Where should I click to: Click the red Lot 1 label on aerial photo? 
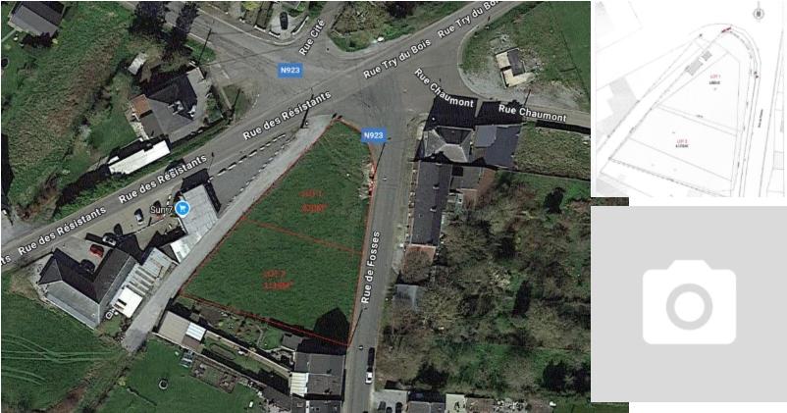tap(312, 201)
